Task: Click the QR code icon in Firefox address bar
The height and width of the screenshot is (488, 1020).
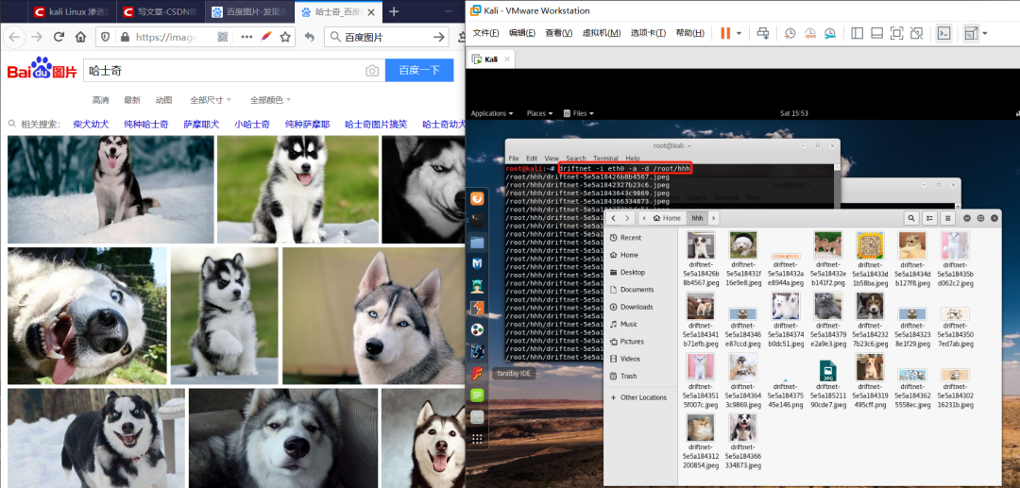Action: (223, 37)
